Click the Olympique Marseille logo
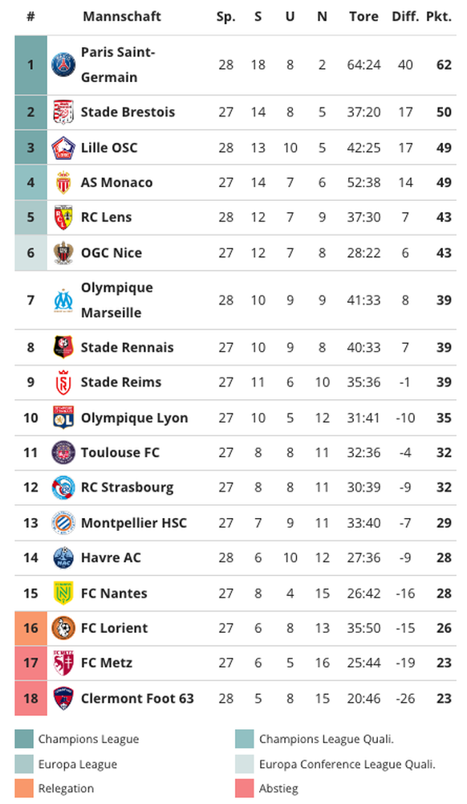 tap(63, 300)
